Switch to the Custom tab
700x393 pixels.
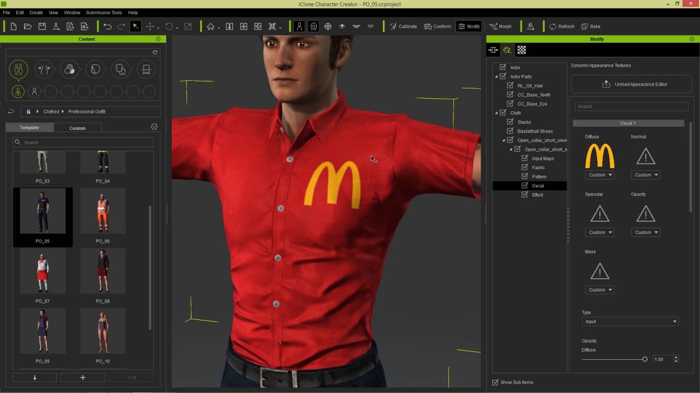(x=78, y=128)
